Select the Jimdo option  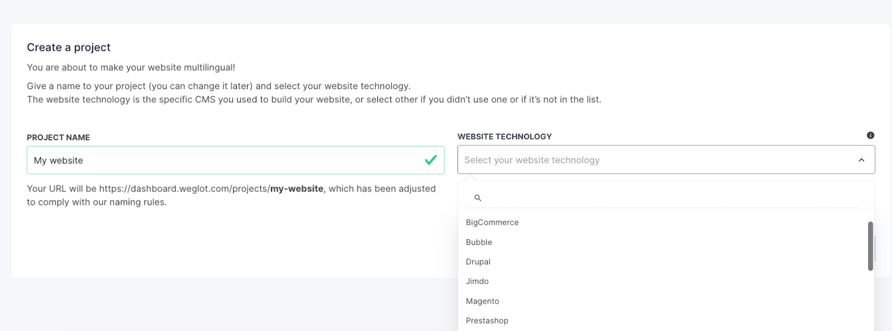click(x=477, y=281)
